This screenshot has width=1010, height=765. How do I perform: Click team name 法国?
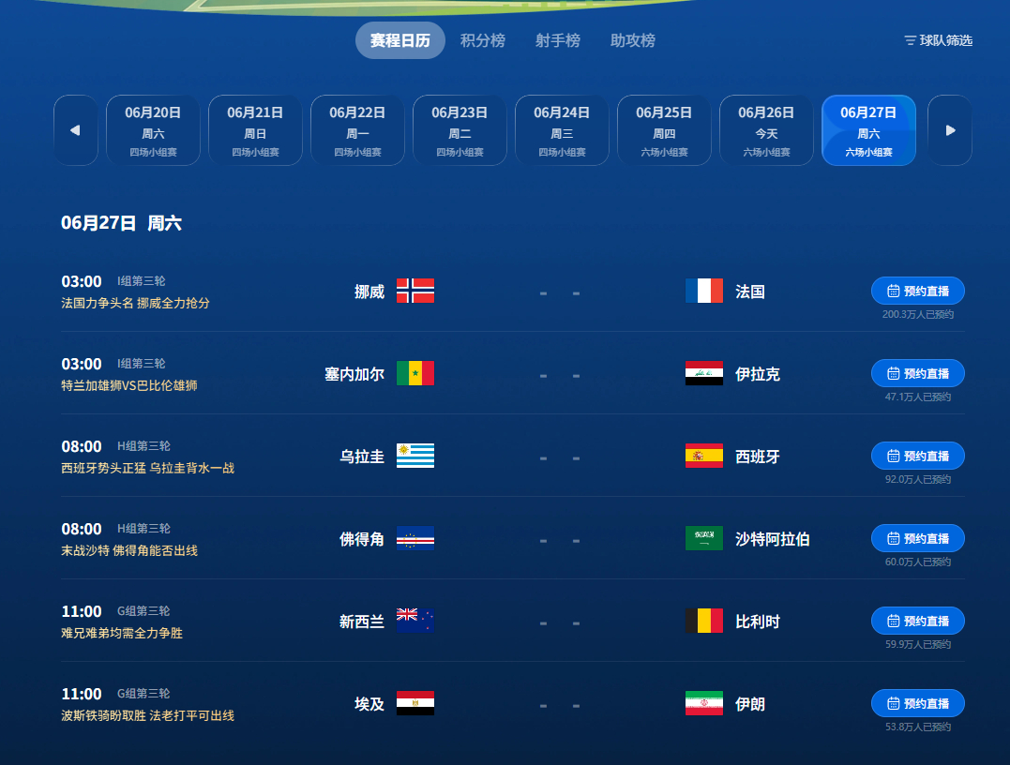tap(750, 292)
